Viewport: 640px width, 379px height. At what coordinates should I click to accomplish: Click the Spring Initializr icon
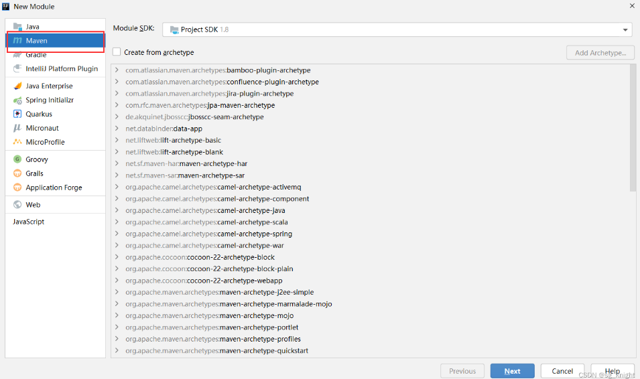[x=17, y=100]
